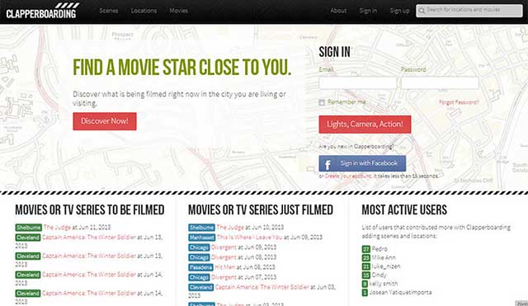528x306 pixels.
Task: Click the Clapperboarding logo
Action: (42, 11)
